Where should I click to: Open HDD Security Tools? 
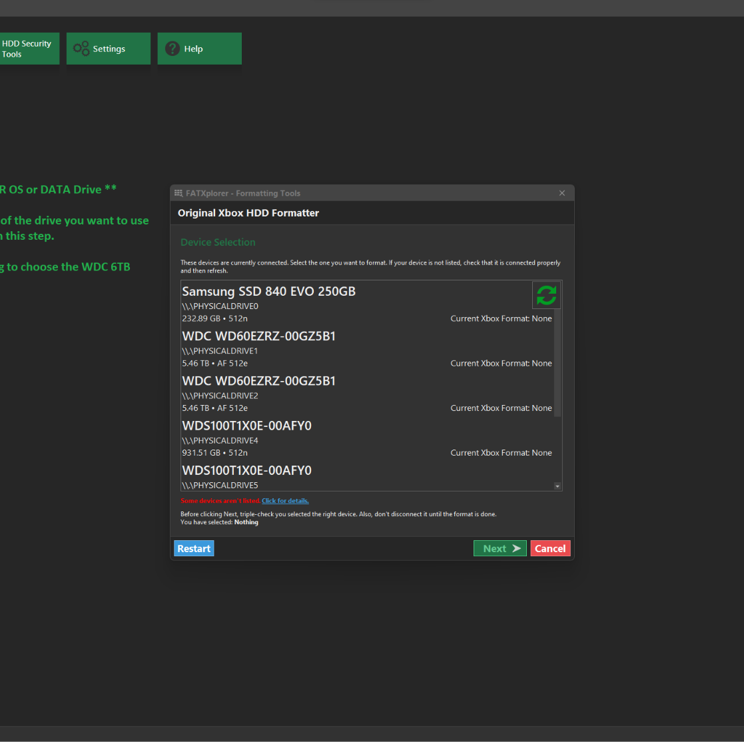[x=29, y=49]
